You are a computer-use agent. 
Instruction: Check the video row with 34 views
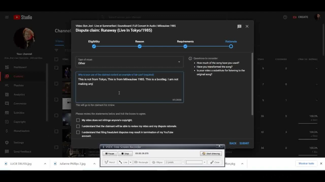coord(56,147)
